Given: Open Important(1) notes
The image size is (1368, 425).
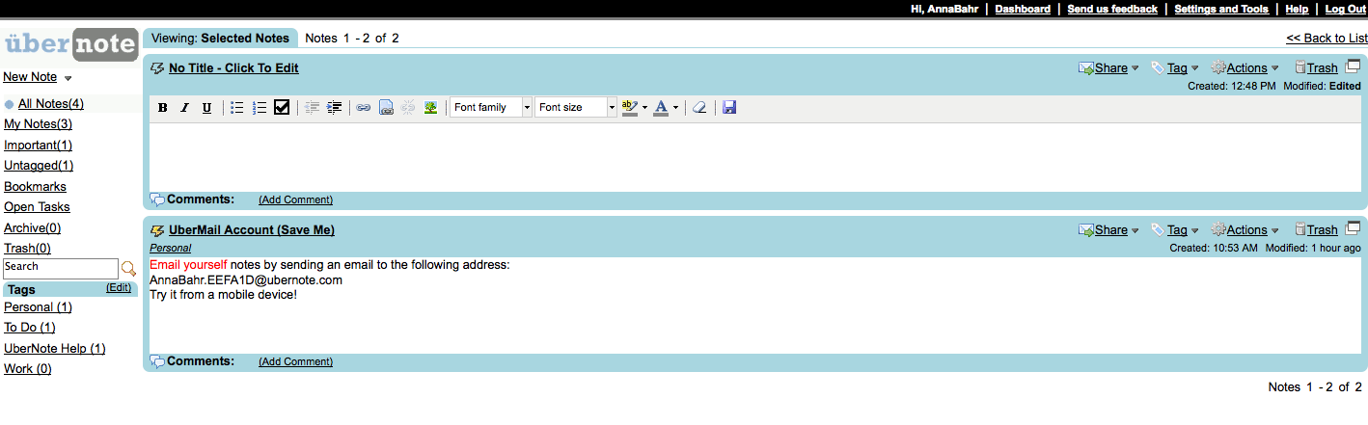Looking at the screenshot, I should 38,146.
